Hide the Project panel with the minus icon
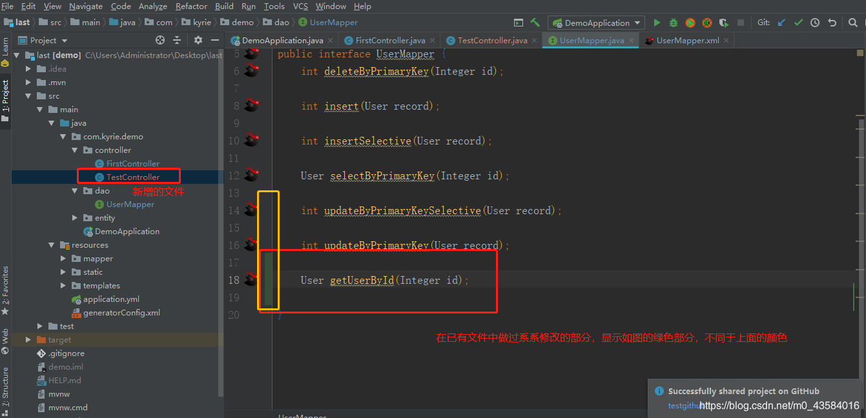This screenshot has width=866, height=418. (x=216, y=40)
